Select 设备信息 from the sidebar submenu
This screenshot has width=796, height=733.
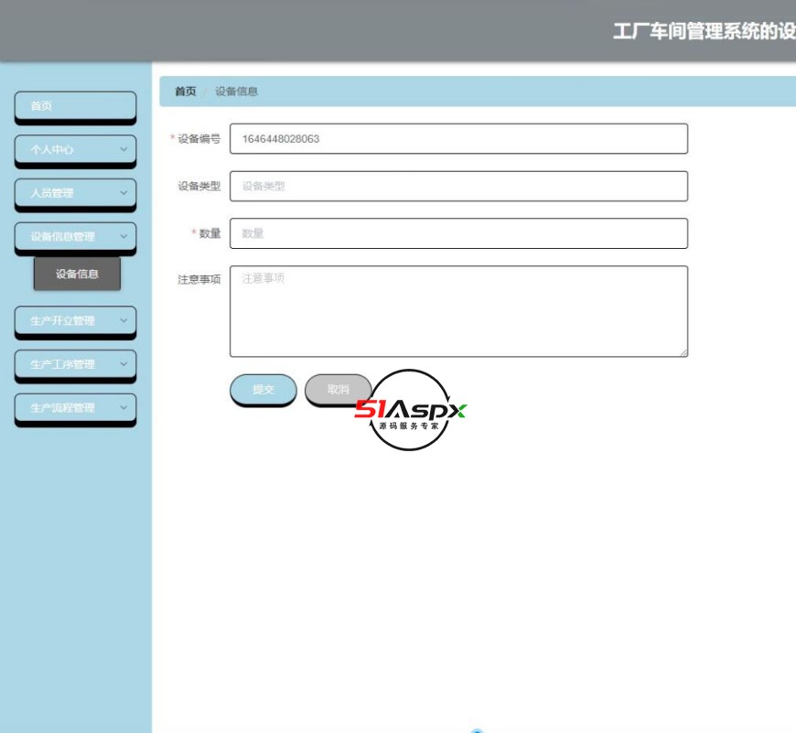click(x=78, y=273)
